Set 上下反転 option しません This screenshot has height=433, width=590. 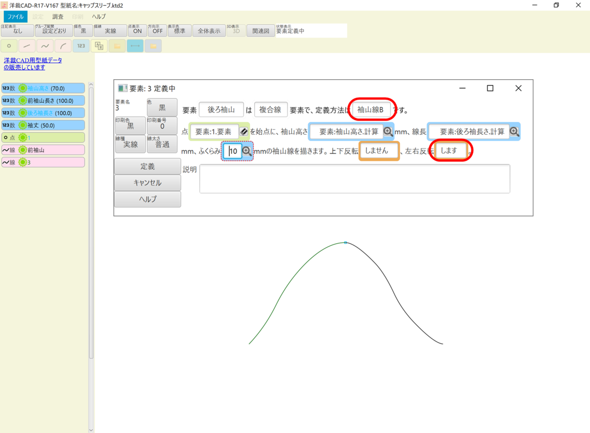tap(378, 151)
